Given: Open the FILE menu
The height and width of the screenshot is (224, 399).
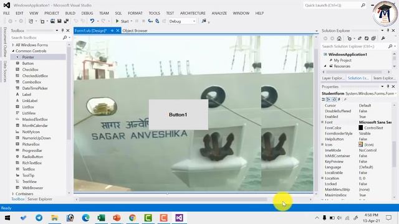Looking at the screenshot, I should pos(7,13).
